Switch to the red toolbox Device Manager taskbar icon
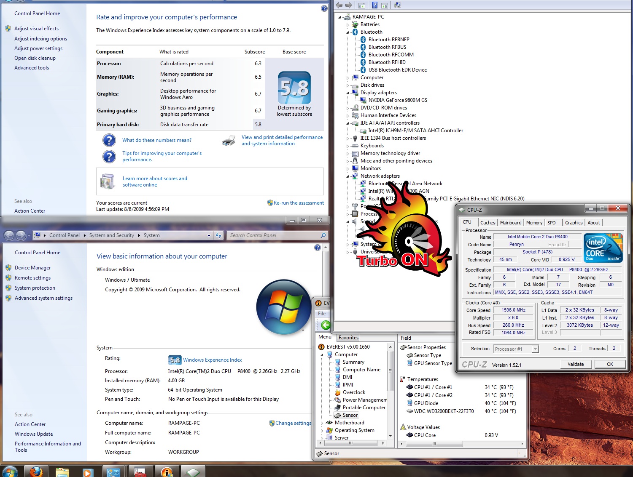The width and height of the screenshot is (633, 477). 140,472
